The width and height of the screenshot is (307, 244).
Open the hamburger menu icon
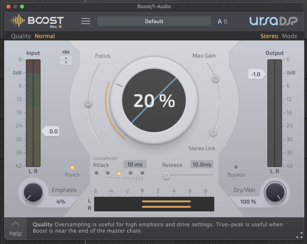pyautogui.click(x=86, y=21)
